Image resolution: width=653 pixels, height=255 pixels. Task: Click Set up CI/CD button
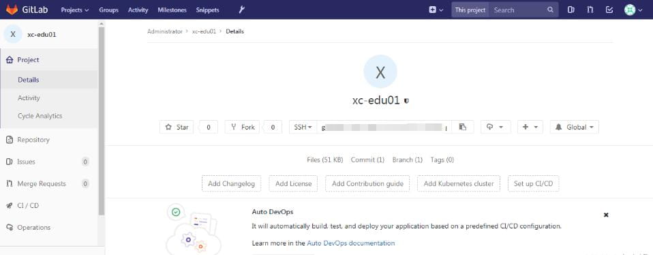tap(534, 183)
